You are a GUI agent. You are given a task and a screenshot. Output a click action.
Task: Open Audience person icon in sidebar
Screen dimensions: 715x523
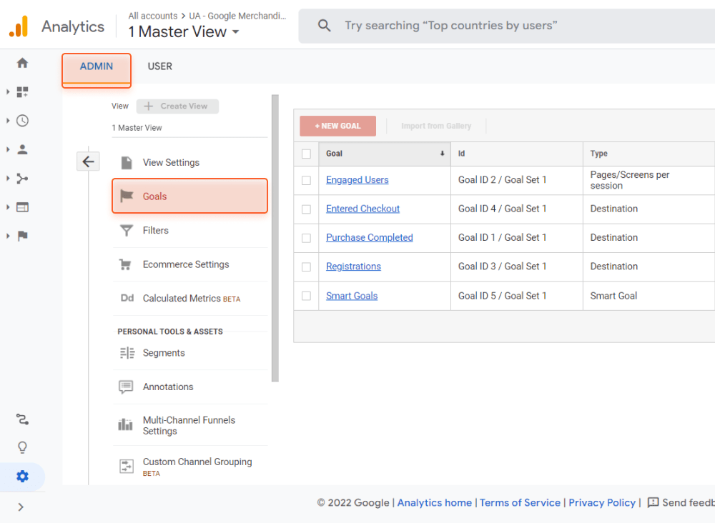point(22,149)
